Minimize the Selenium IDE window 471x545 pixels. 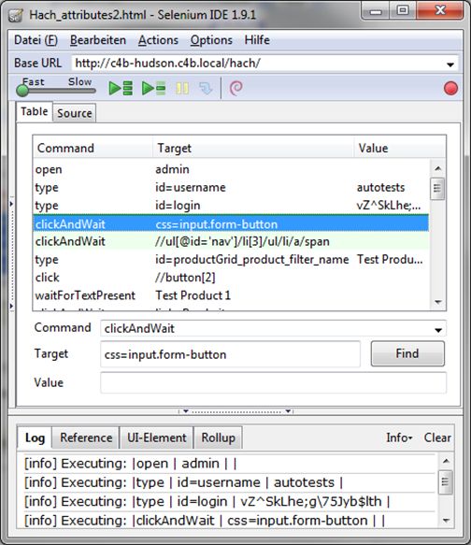click(x=376, y=12)
